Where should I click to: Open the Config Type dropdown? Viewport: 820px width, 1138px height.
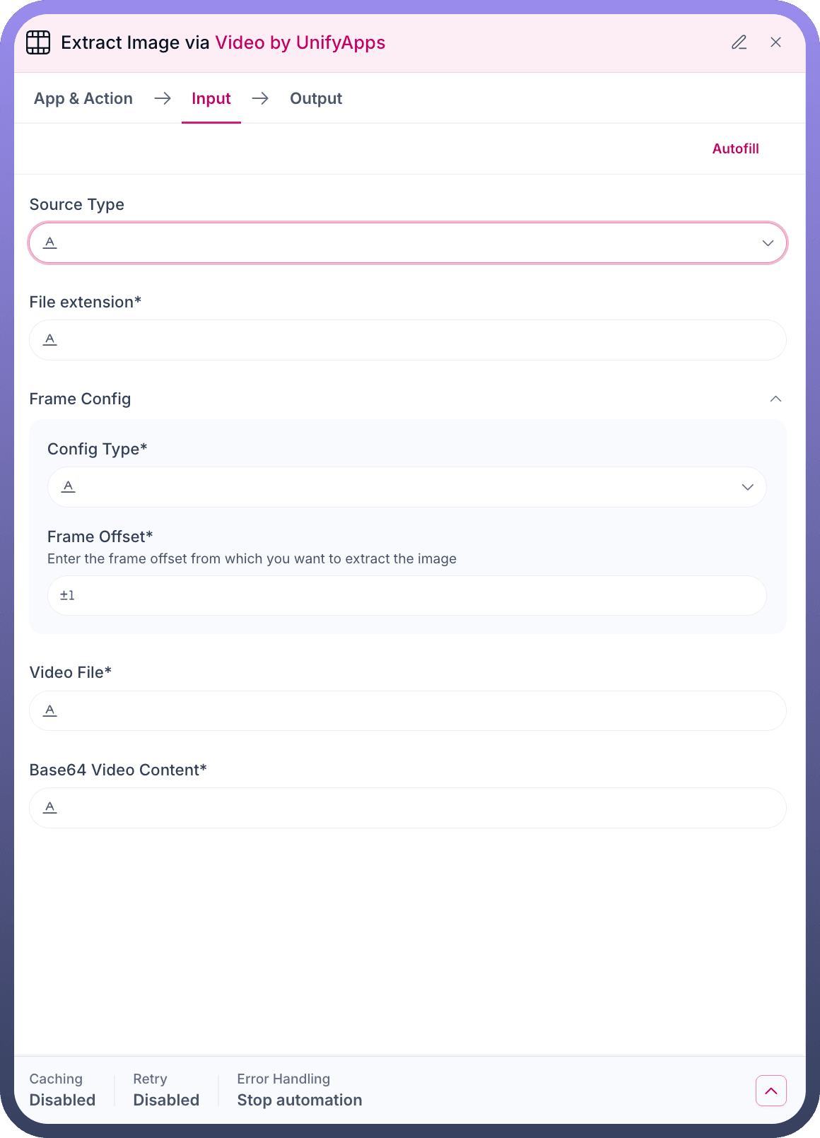point(747,487)
